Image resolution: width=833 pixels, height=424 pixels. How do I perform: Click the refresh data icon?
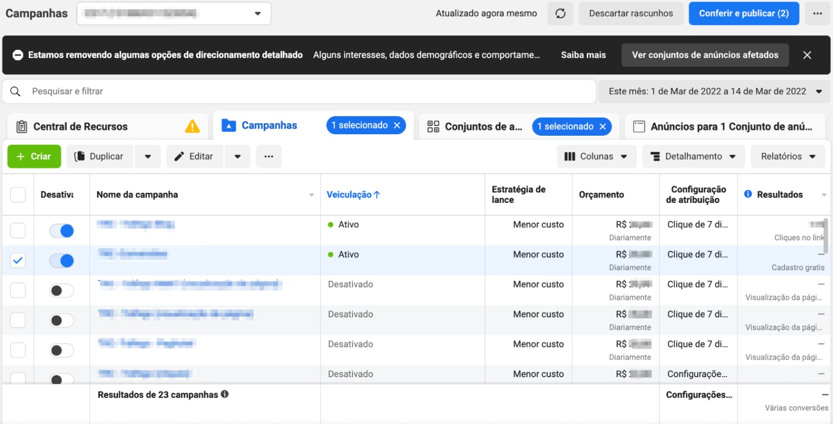[x=560, y=14]
